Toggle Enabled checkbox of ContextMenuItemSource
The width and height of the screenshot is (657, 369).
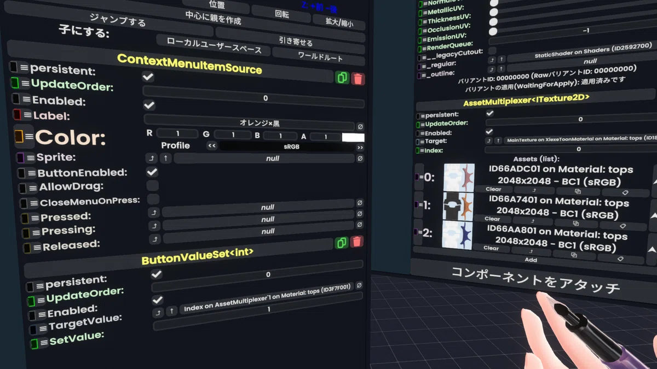click(x=149, y=105)
